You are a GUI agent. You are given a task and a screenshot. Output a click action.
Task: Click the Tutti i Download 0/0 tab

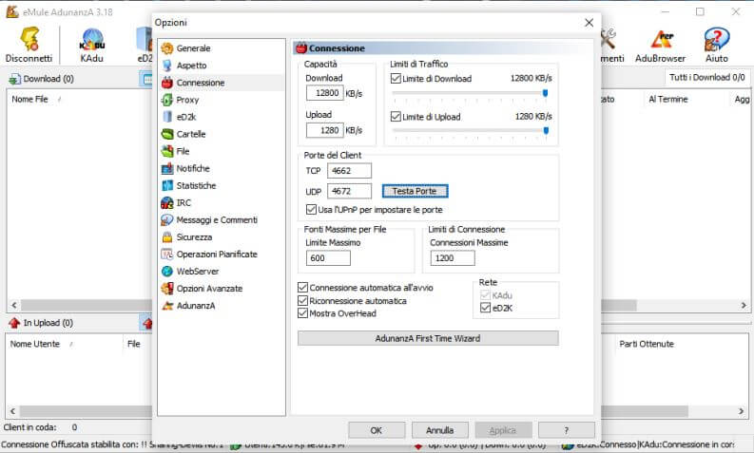tap(706, 77)
